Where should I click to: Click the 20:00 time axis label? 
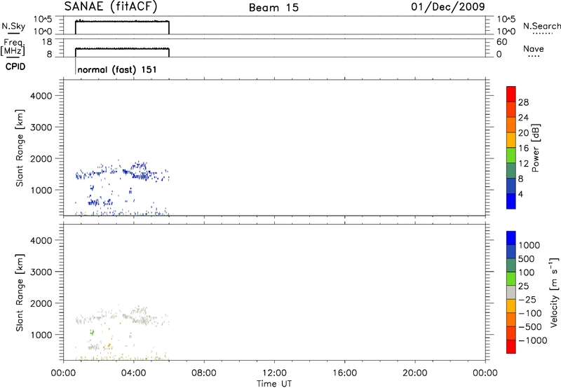pos(415,373)
